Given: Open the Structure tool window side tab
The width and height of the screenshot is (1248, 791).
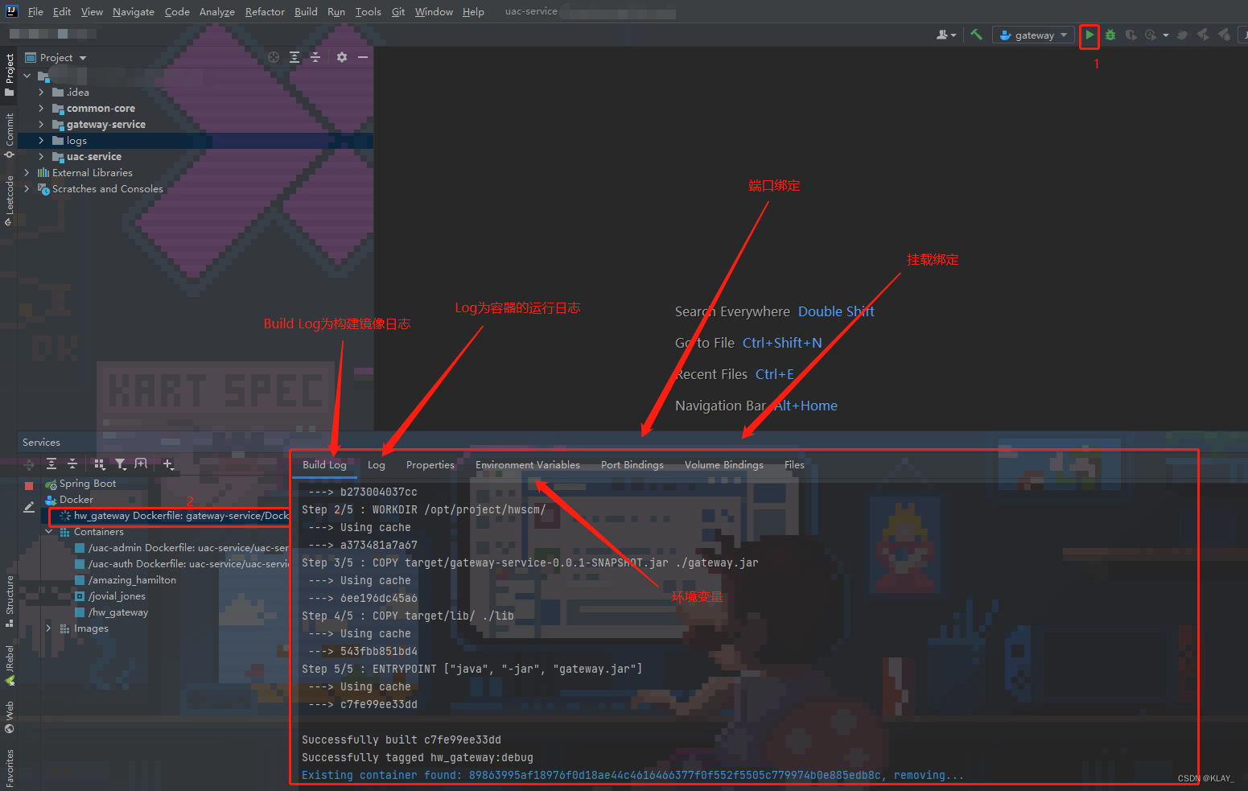Looking at the screenshot, I should coord(9,600).
